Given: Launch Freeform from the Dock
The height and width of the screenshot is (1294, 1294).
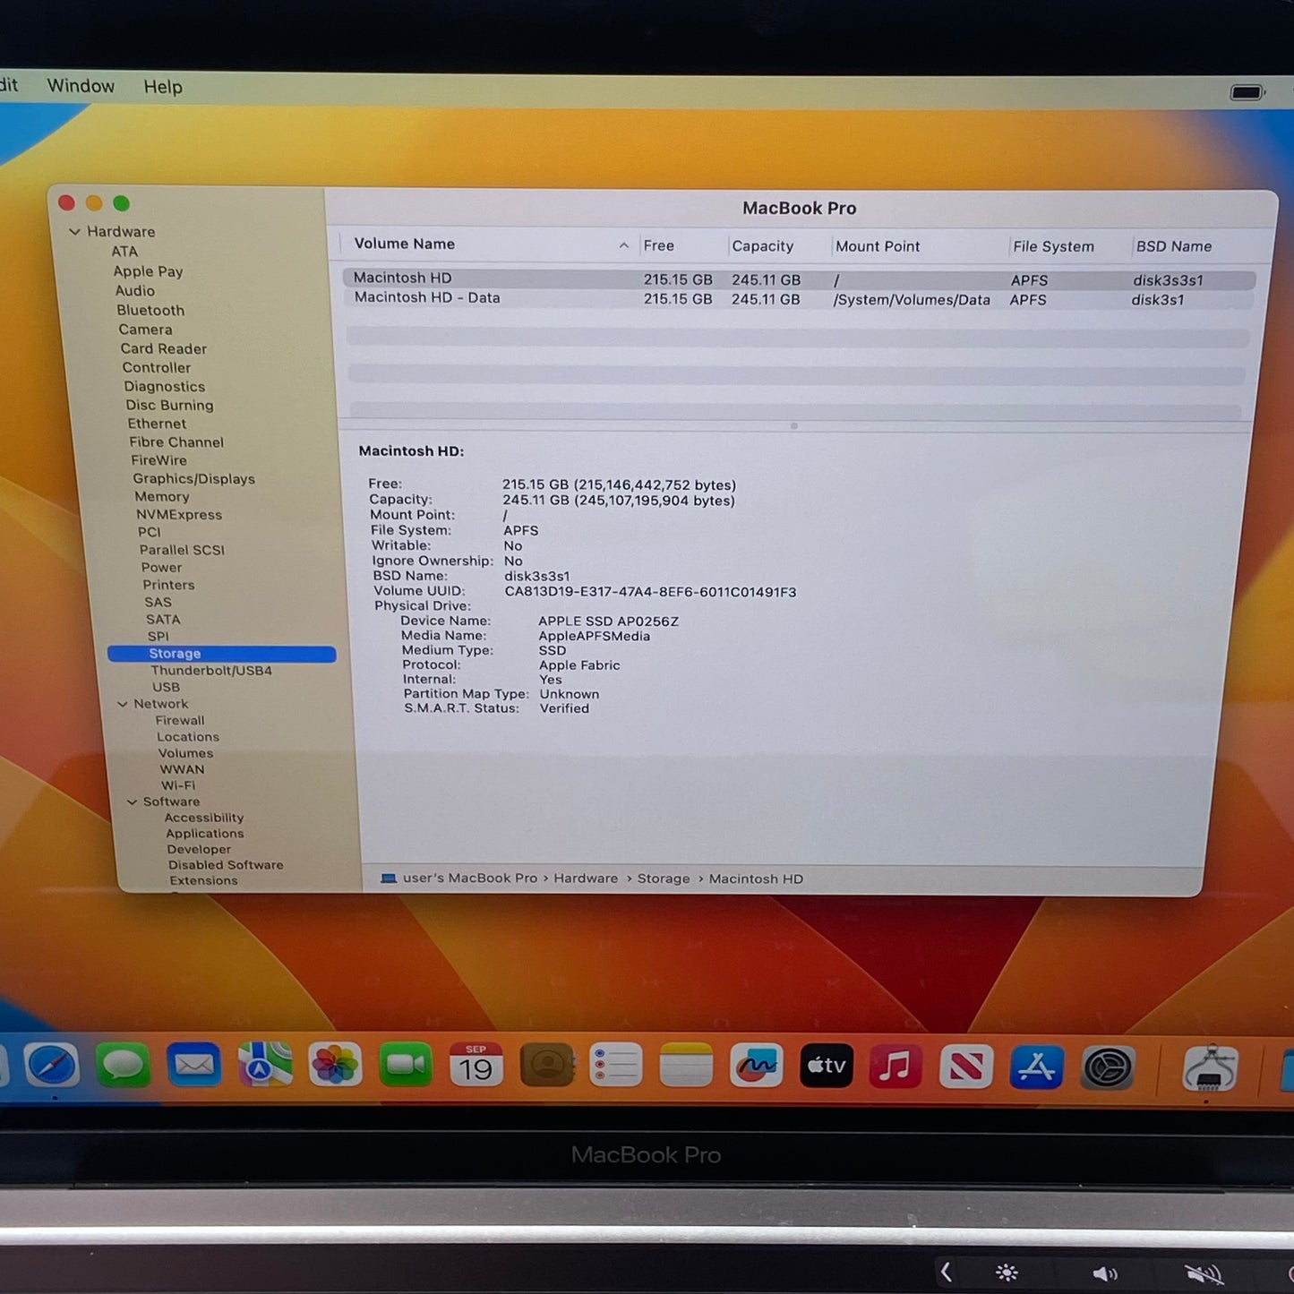Looking at the screenshot, I should (757, 1066).
